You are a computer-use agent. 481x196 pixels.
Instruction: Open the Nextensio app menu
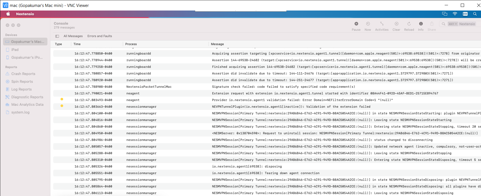(x=25, y=14)
